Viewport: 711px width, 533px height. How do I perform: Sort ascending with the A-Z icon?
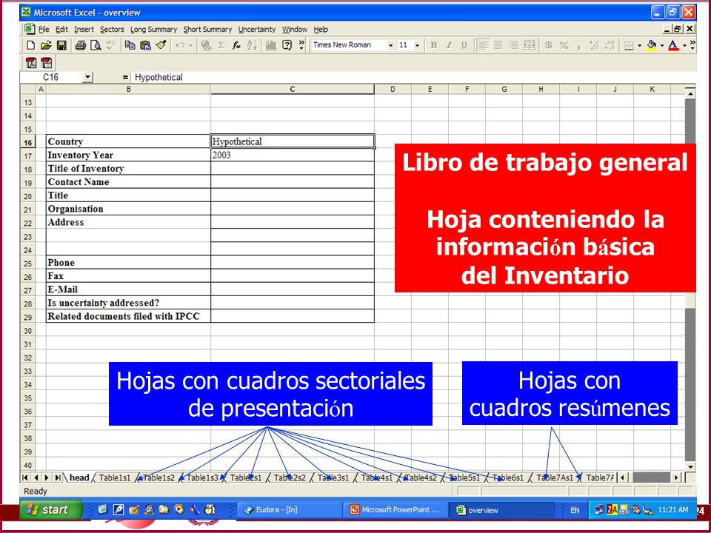pyautogui.click(x=252, y=45)
